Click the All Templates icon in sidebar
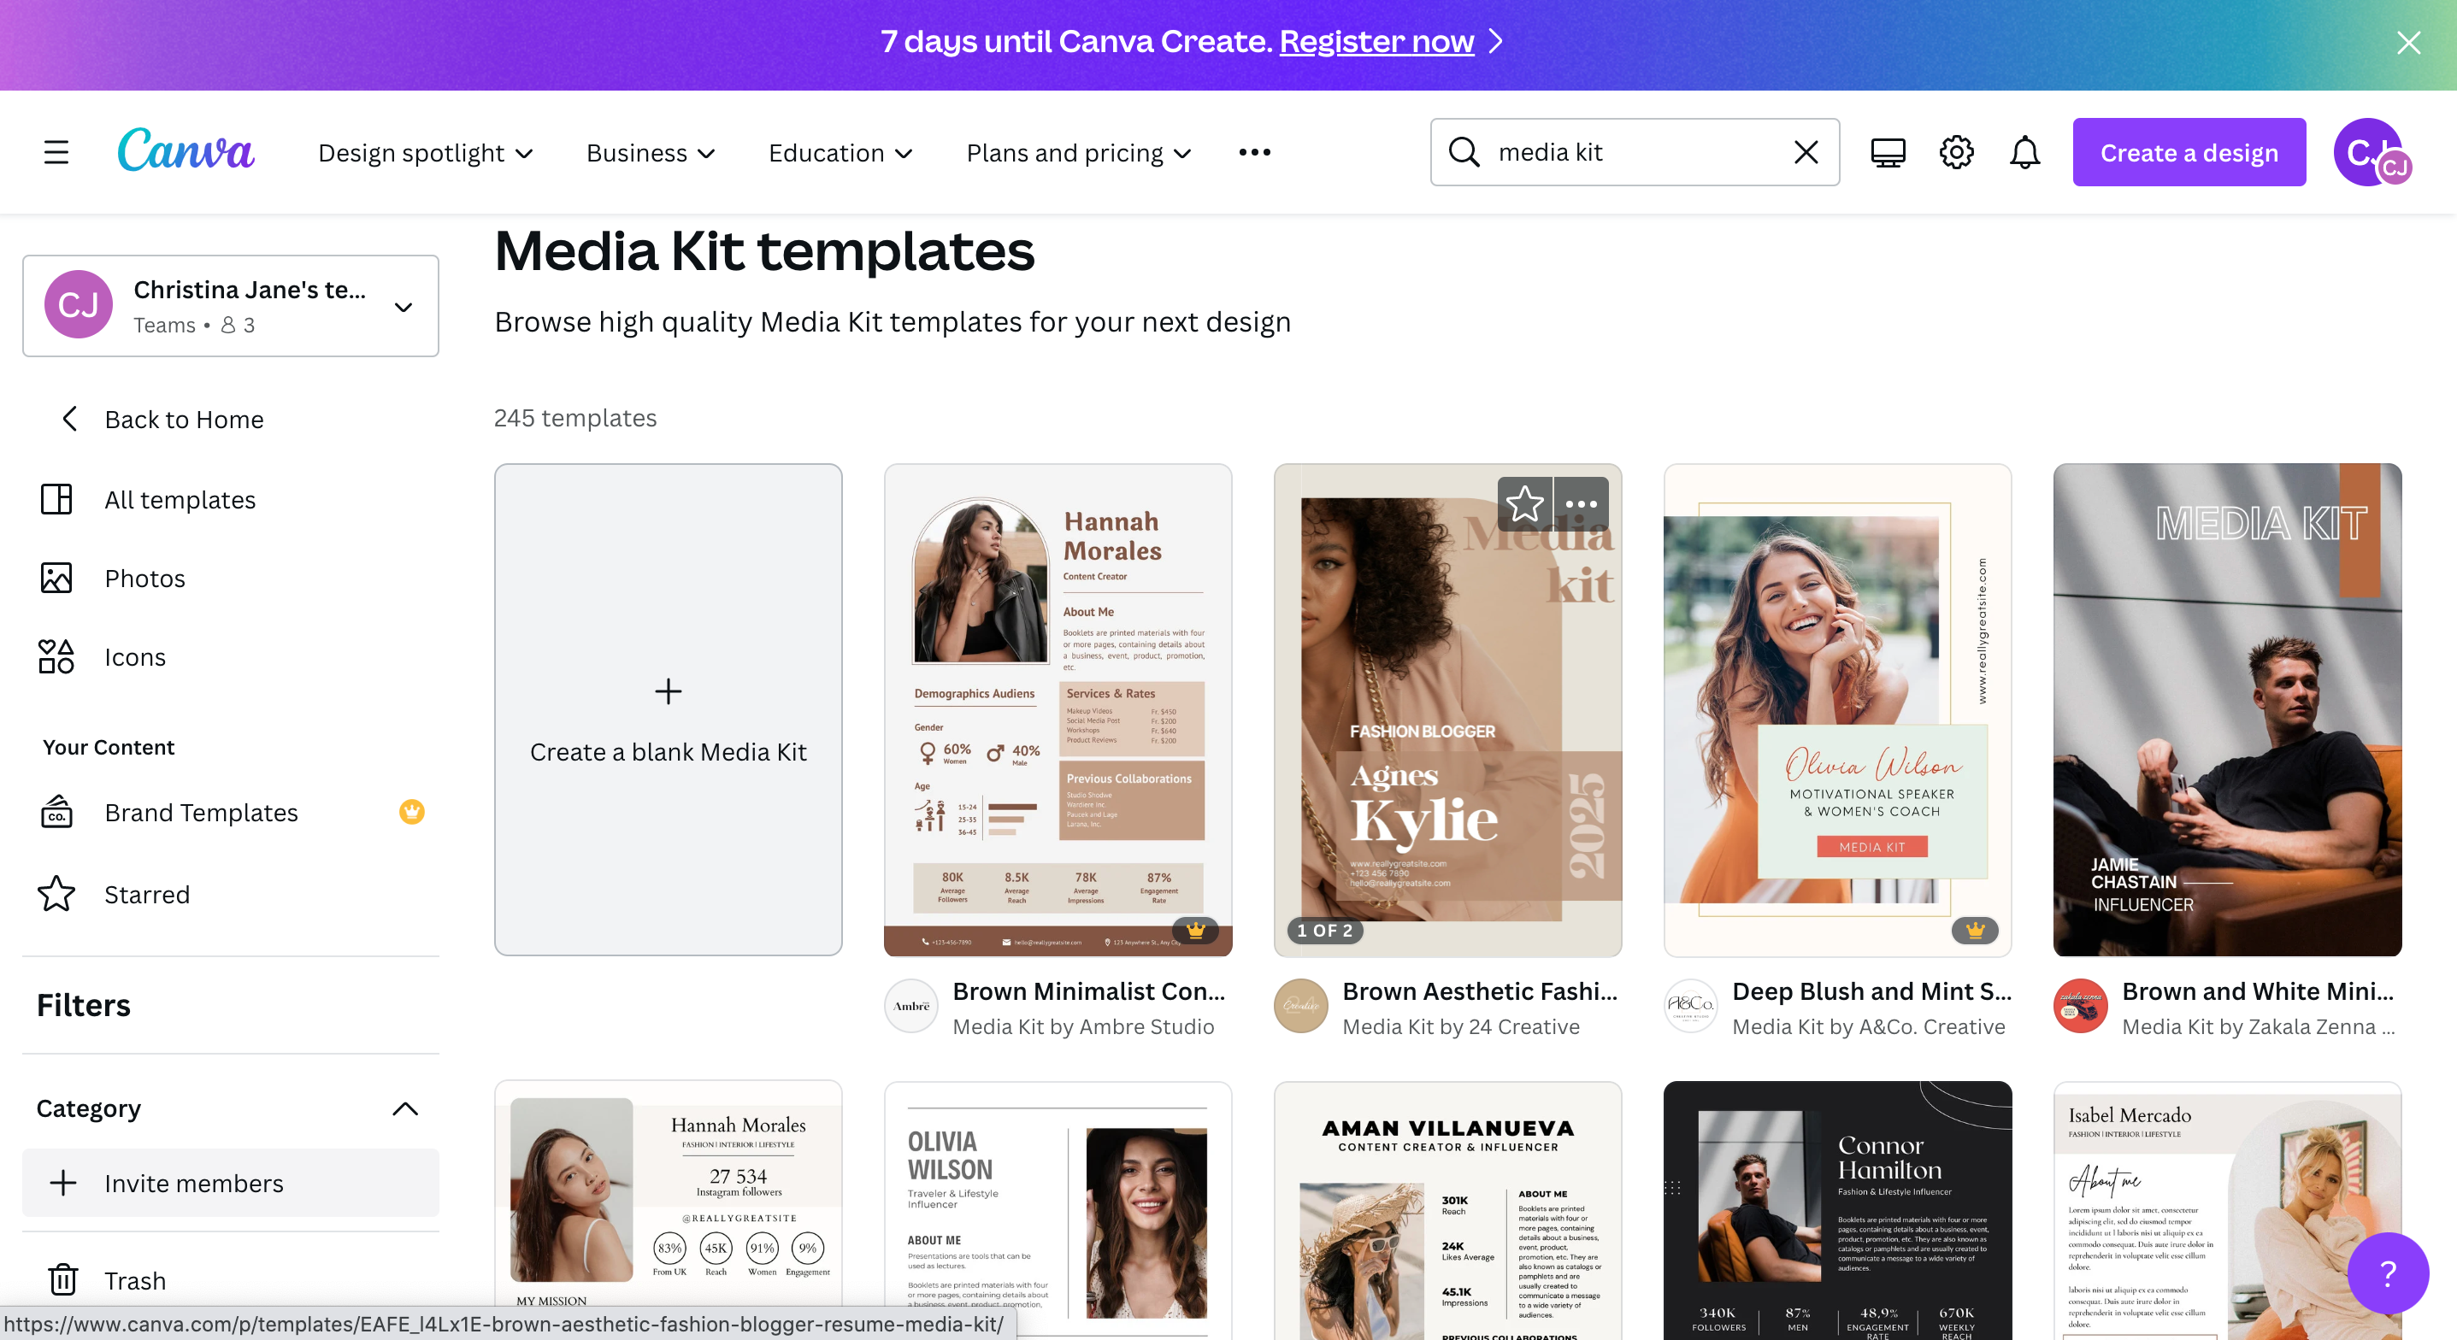The height and width of the screenshot is (1340, 2457). pos(58,498)
